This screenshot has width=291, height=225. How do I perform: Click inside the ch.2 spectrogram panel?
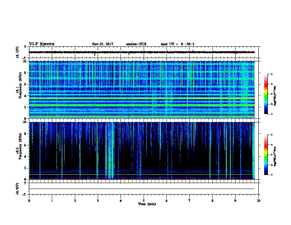[142, 151]
